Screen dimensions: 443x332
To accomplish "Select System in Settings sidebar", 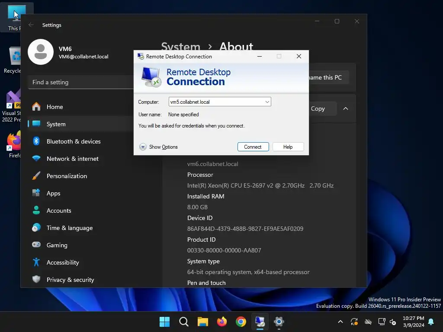I will click(81, 124).
